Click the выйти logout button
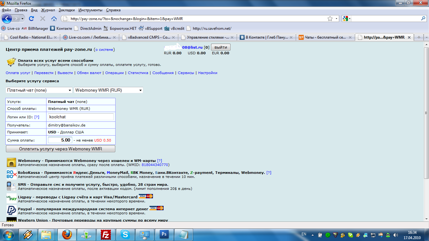 pos(221,47)
